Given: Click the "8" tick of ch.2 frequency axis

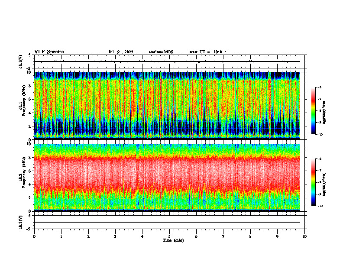Looking at the screenshot, I should click(30, 158).
